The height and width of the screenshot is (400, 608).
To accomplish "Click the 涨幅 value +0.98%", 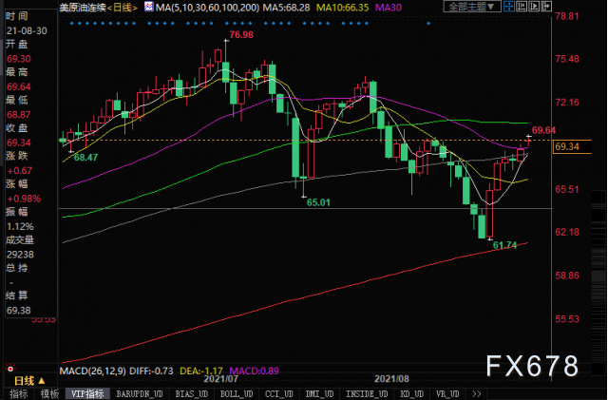I will click(x=24, y=199).
